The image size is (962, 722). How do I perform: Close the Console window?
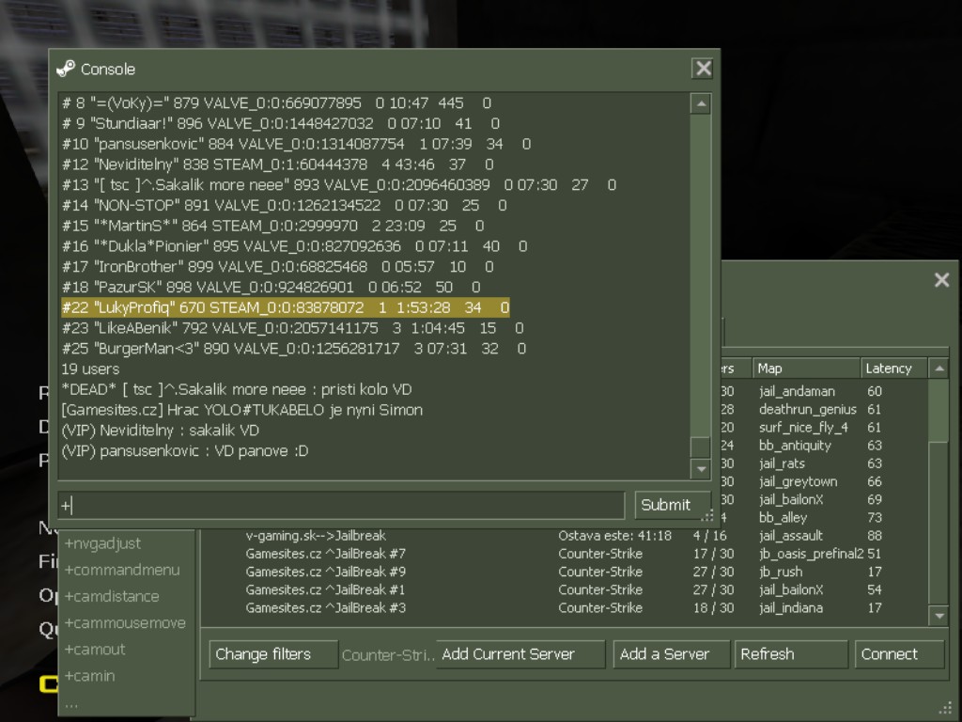(703, 68)
